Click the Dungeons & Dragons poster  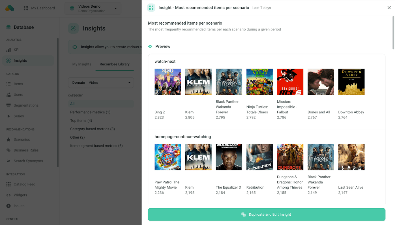290,157
